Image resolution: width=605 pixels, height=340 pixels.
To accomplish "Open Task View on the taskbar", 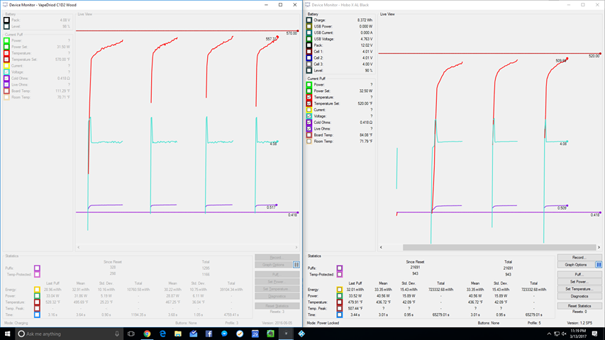I will click(x=131, y=333).
